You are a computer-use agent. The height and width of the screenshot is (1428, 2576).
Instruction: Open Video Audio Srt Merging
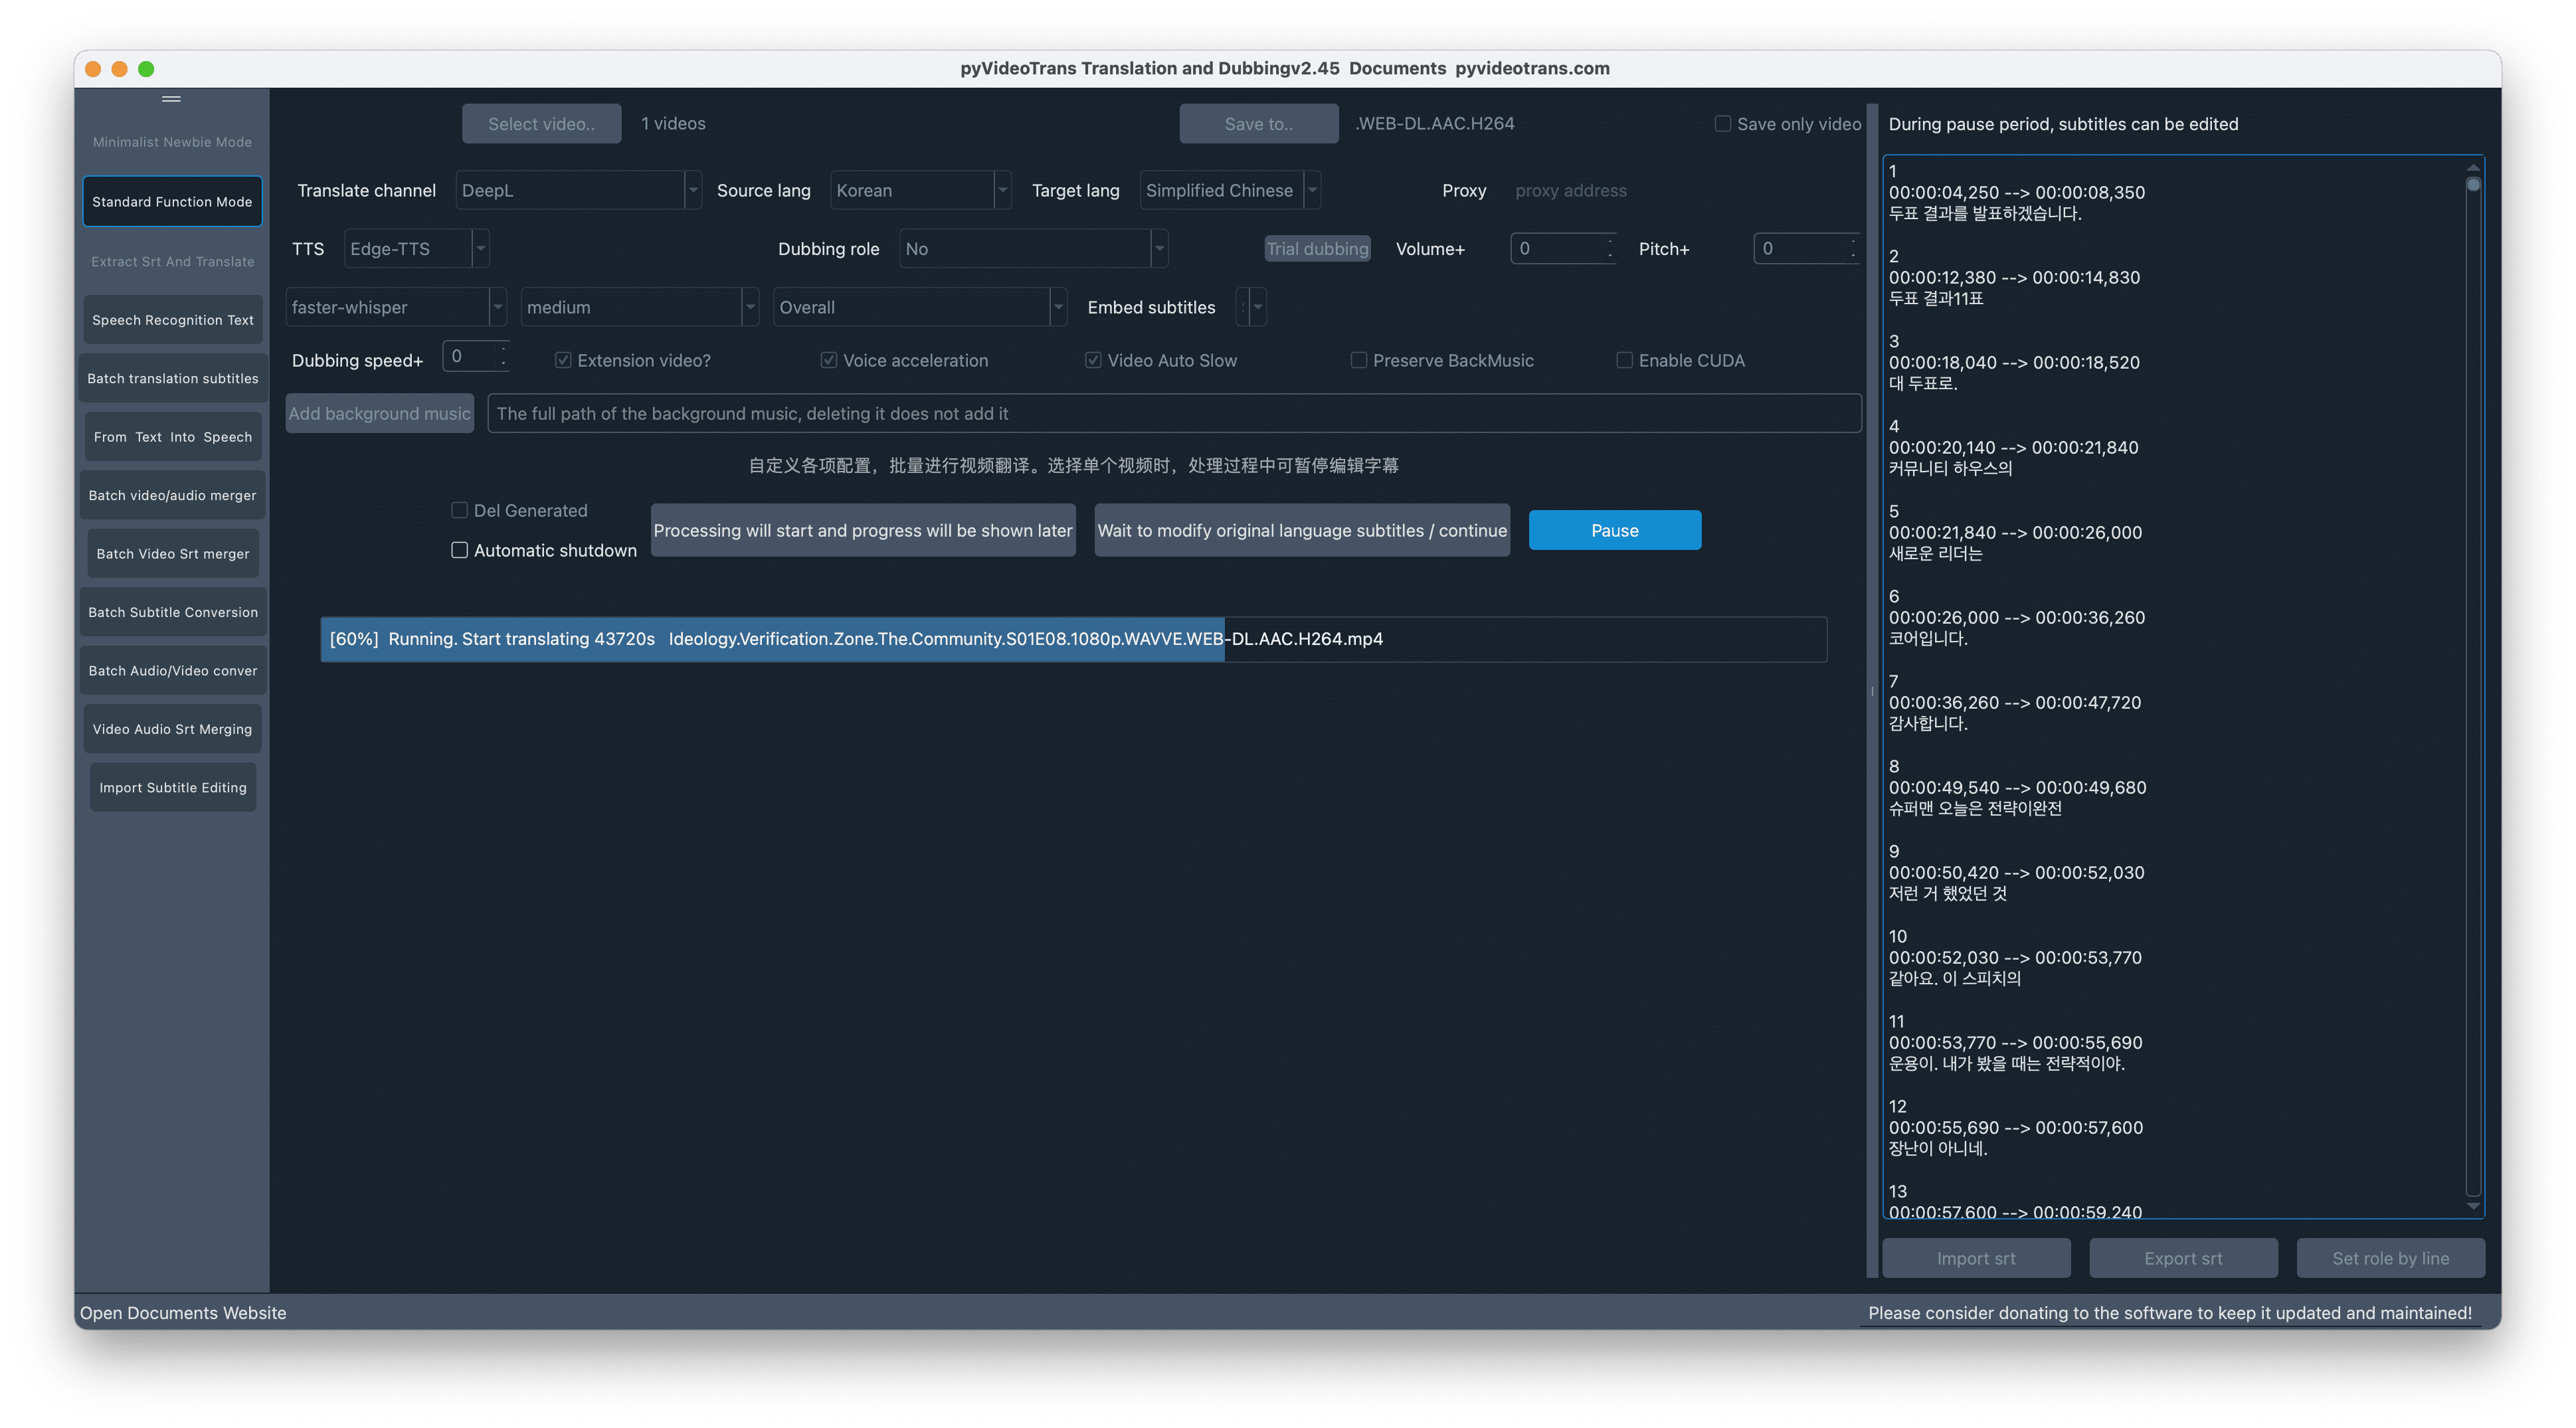coord(172,729)
